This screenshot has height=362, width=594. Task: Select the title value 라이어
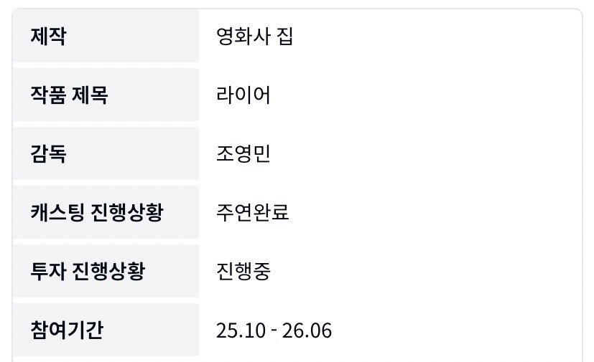point(243,95)
